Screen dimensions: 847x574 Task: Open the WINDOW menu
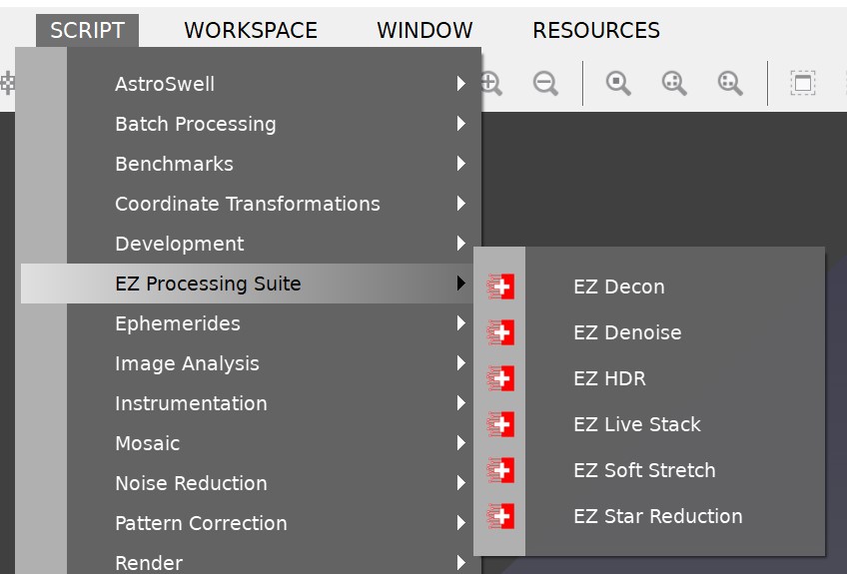(x=424, y=31)
